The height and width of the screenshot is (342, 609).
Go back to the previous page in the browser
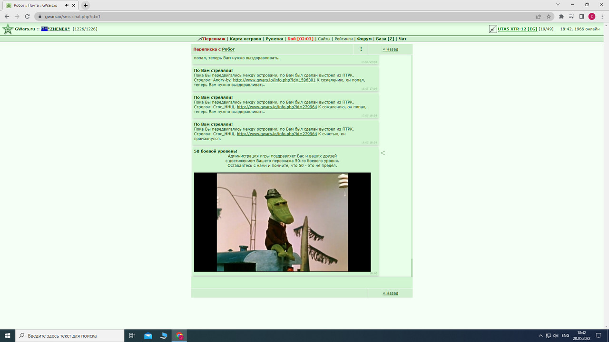click(7, 16)
